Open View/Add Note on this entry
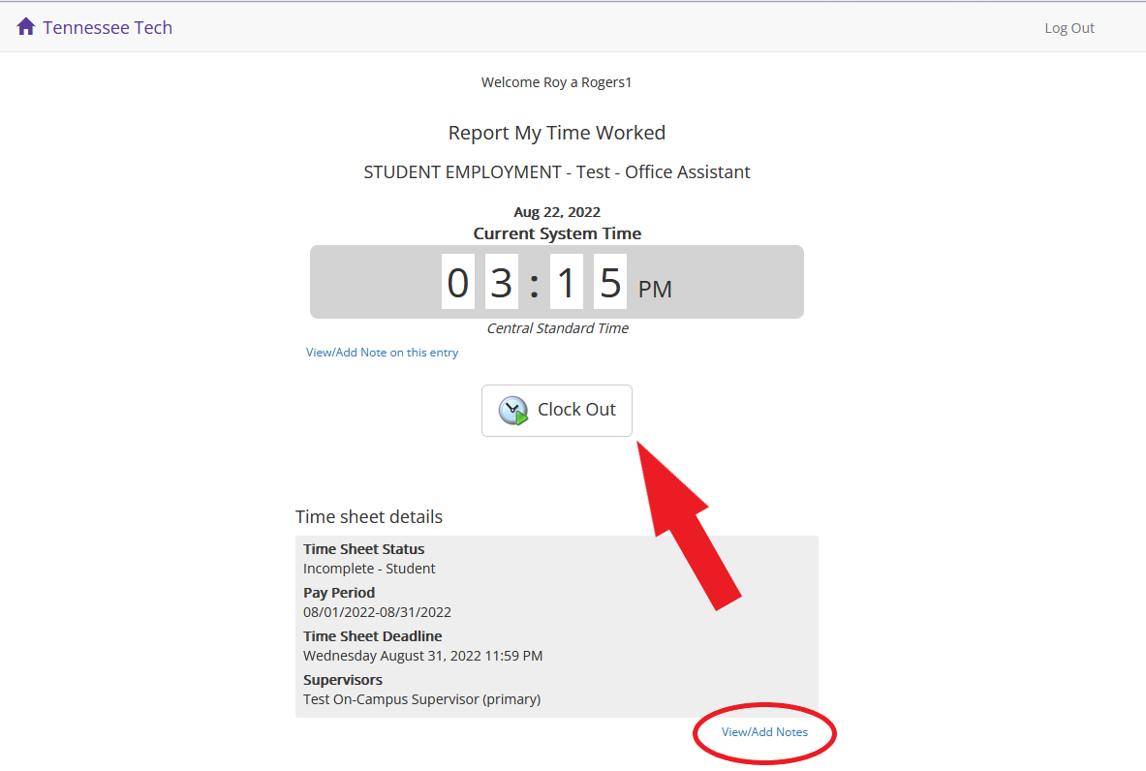 [382, 353]
